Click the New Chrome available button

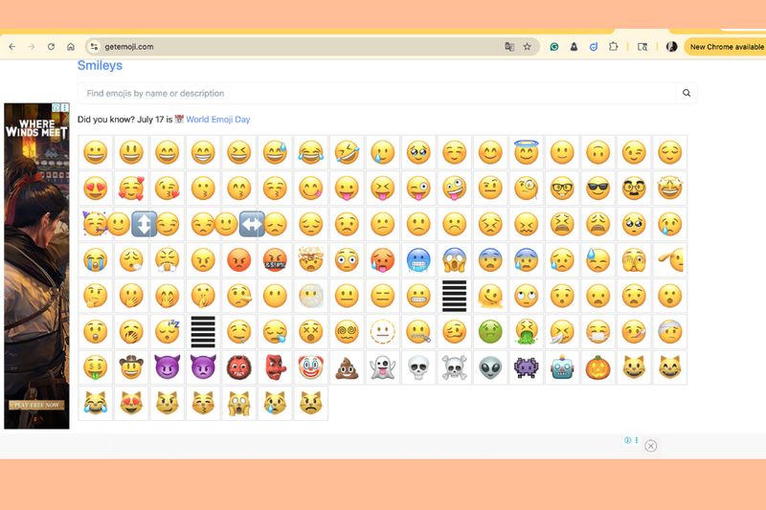coord(726,47)
